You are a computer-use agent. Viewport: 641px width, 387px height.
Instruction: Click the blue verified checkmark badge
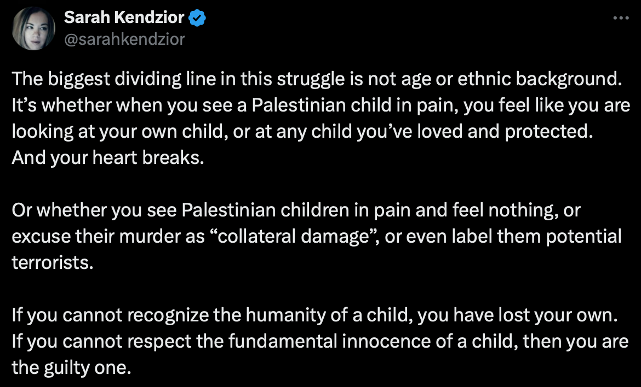coord(197,18)
